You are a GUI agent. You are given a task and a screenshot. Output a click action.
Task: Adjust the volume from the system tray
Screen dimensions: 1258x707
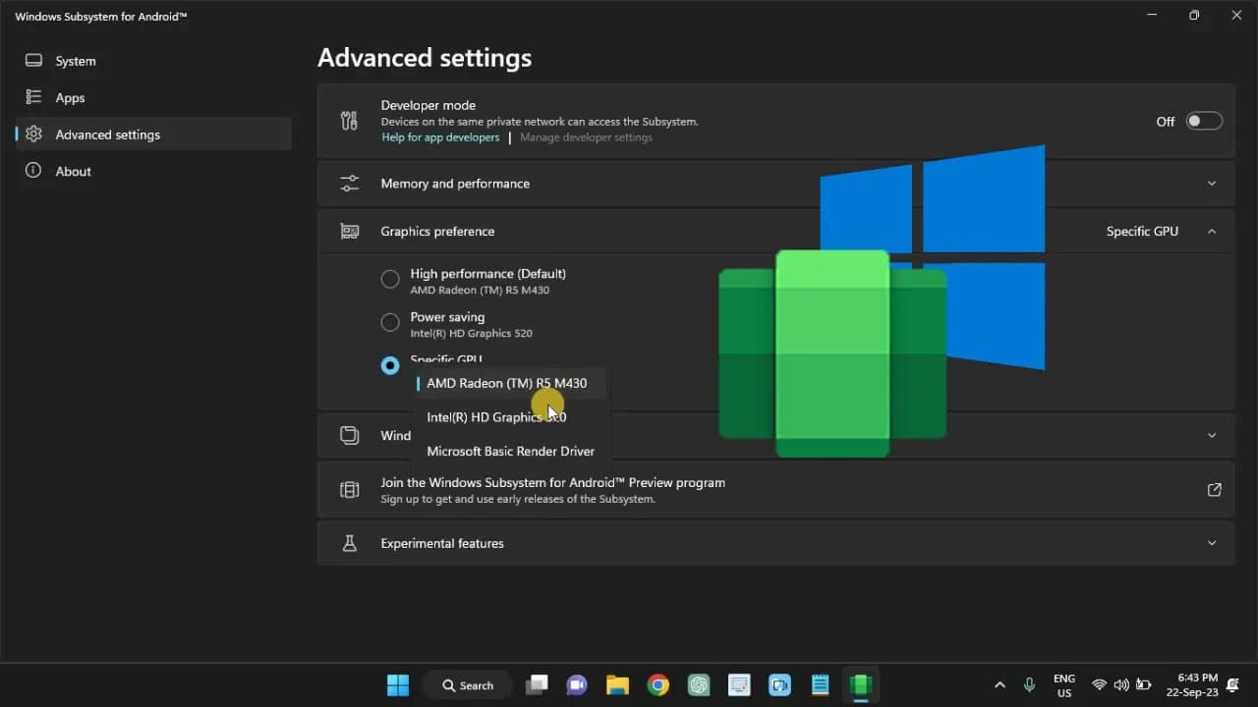pyautogui.click(x=1121, y=684)
